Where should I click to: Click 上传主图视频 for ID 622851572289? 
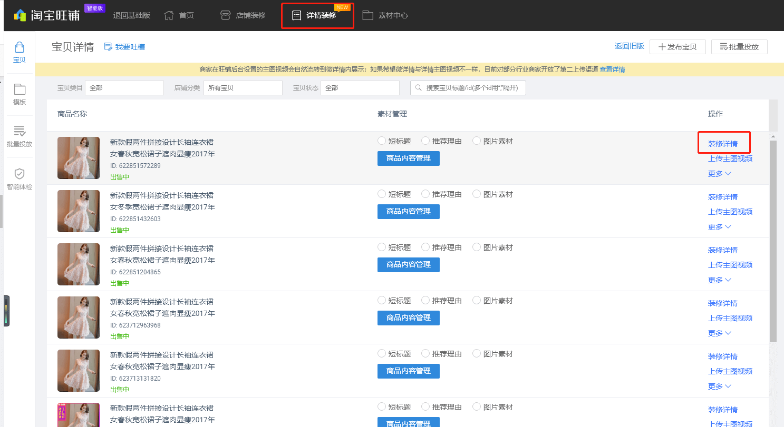[x=730, y=158]
